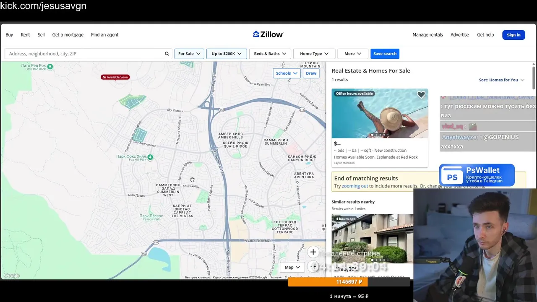Open the Advertise link

tap(460, 35)
